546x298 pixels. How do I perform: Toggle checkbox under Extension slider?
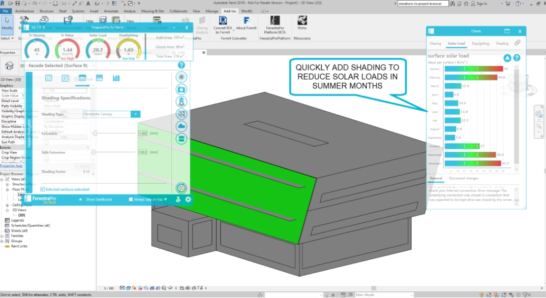(46, 143)
